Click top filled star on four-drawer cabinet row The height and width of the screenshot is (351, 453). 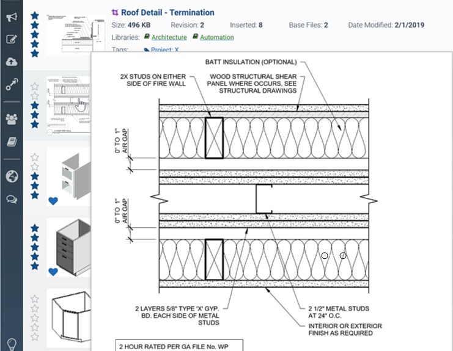tap(35, 228)
